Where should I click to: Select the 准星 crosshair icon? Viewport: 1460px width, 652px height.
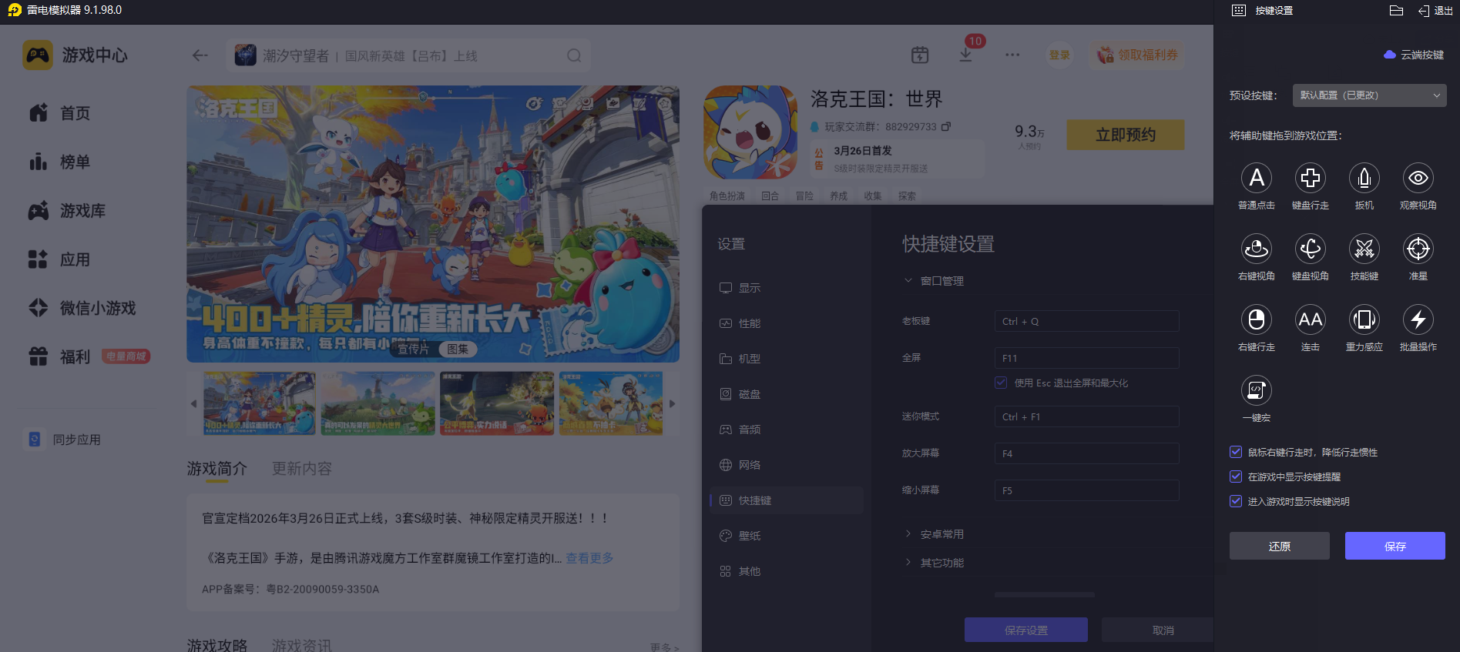click(x=1418, y=249)
